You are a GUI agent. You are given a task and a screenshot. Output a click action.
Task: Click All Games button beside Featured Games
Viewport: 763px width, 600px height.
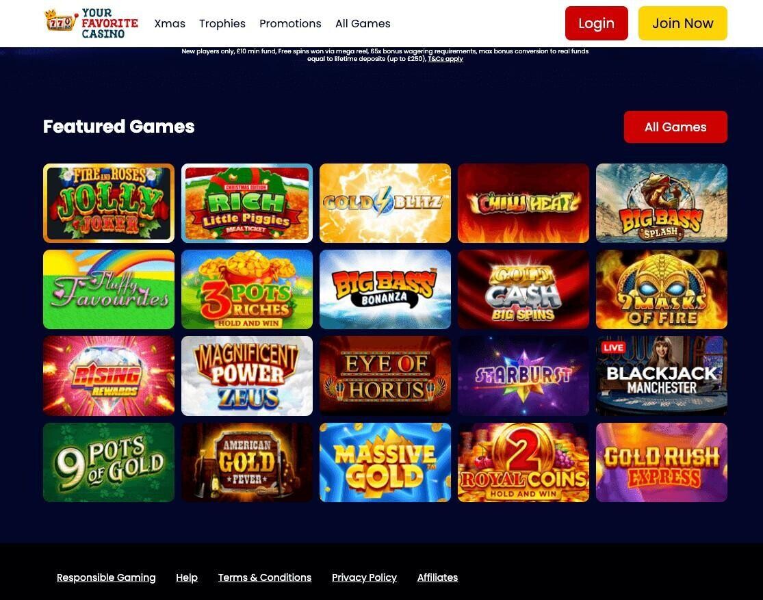pyautogui.click(x=675, y=127)
